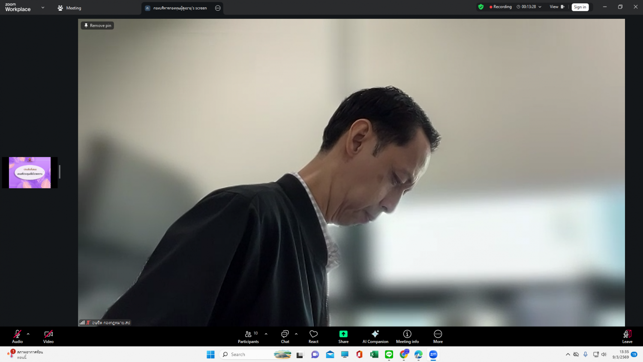Open the More options menu

pyautogui.click(x=438, y=336)
